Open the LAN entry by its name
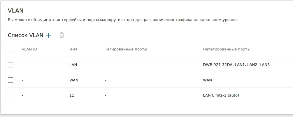293x117 pixels. tap(73, 65)
